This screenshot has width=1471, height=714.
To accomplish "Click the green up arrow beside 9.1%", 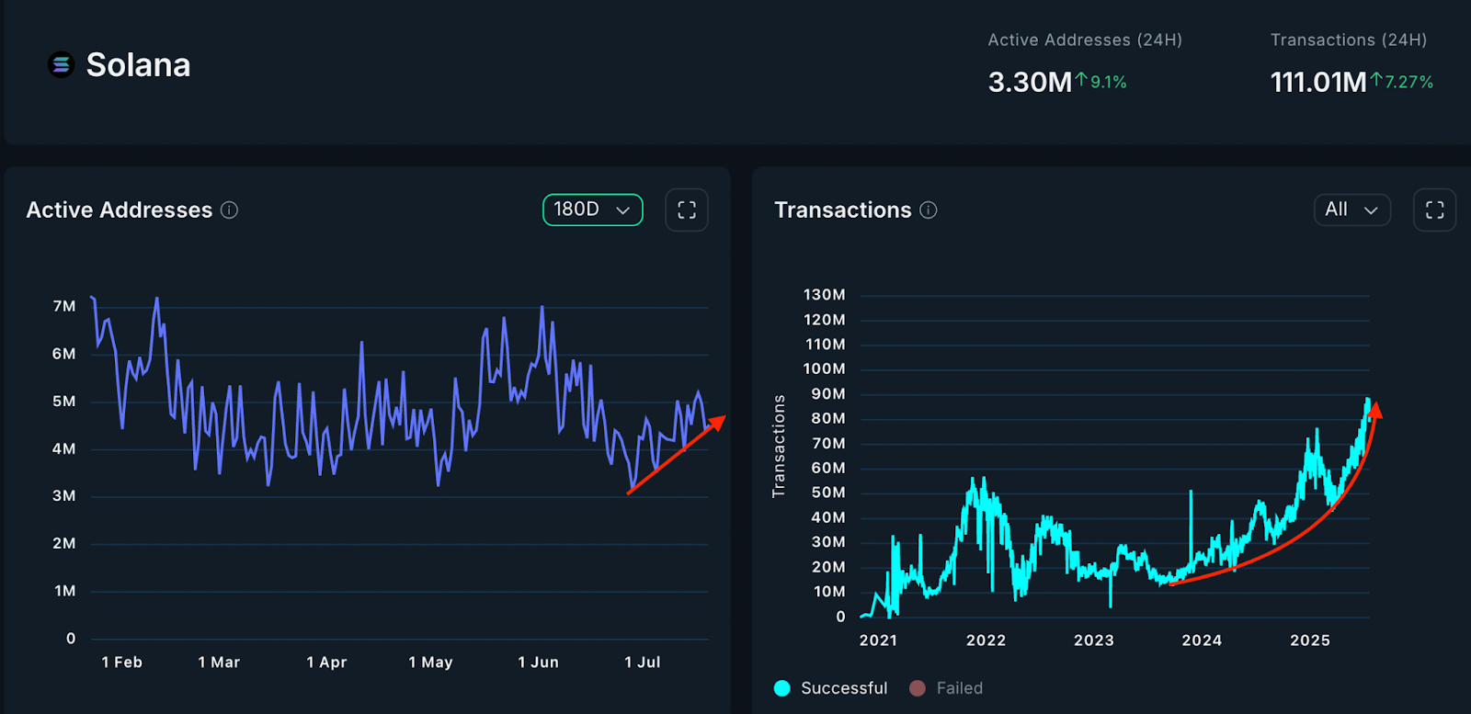I will [x=1082, y=80].
